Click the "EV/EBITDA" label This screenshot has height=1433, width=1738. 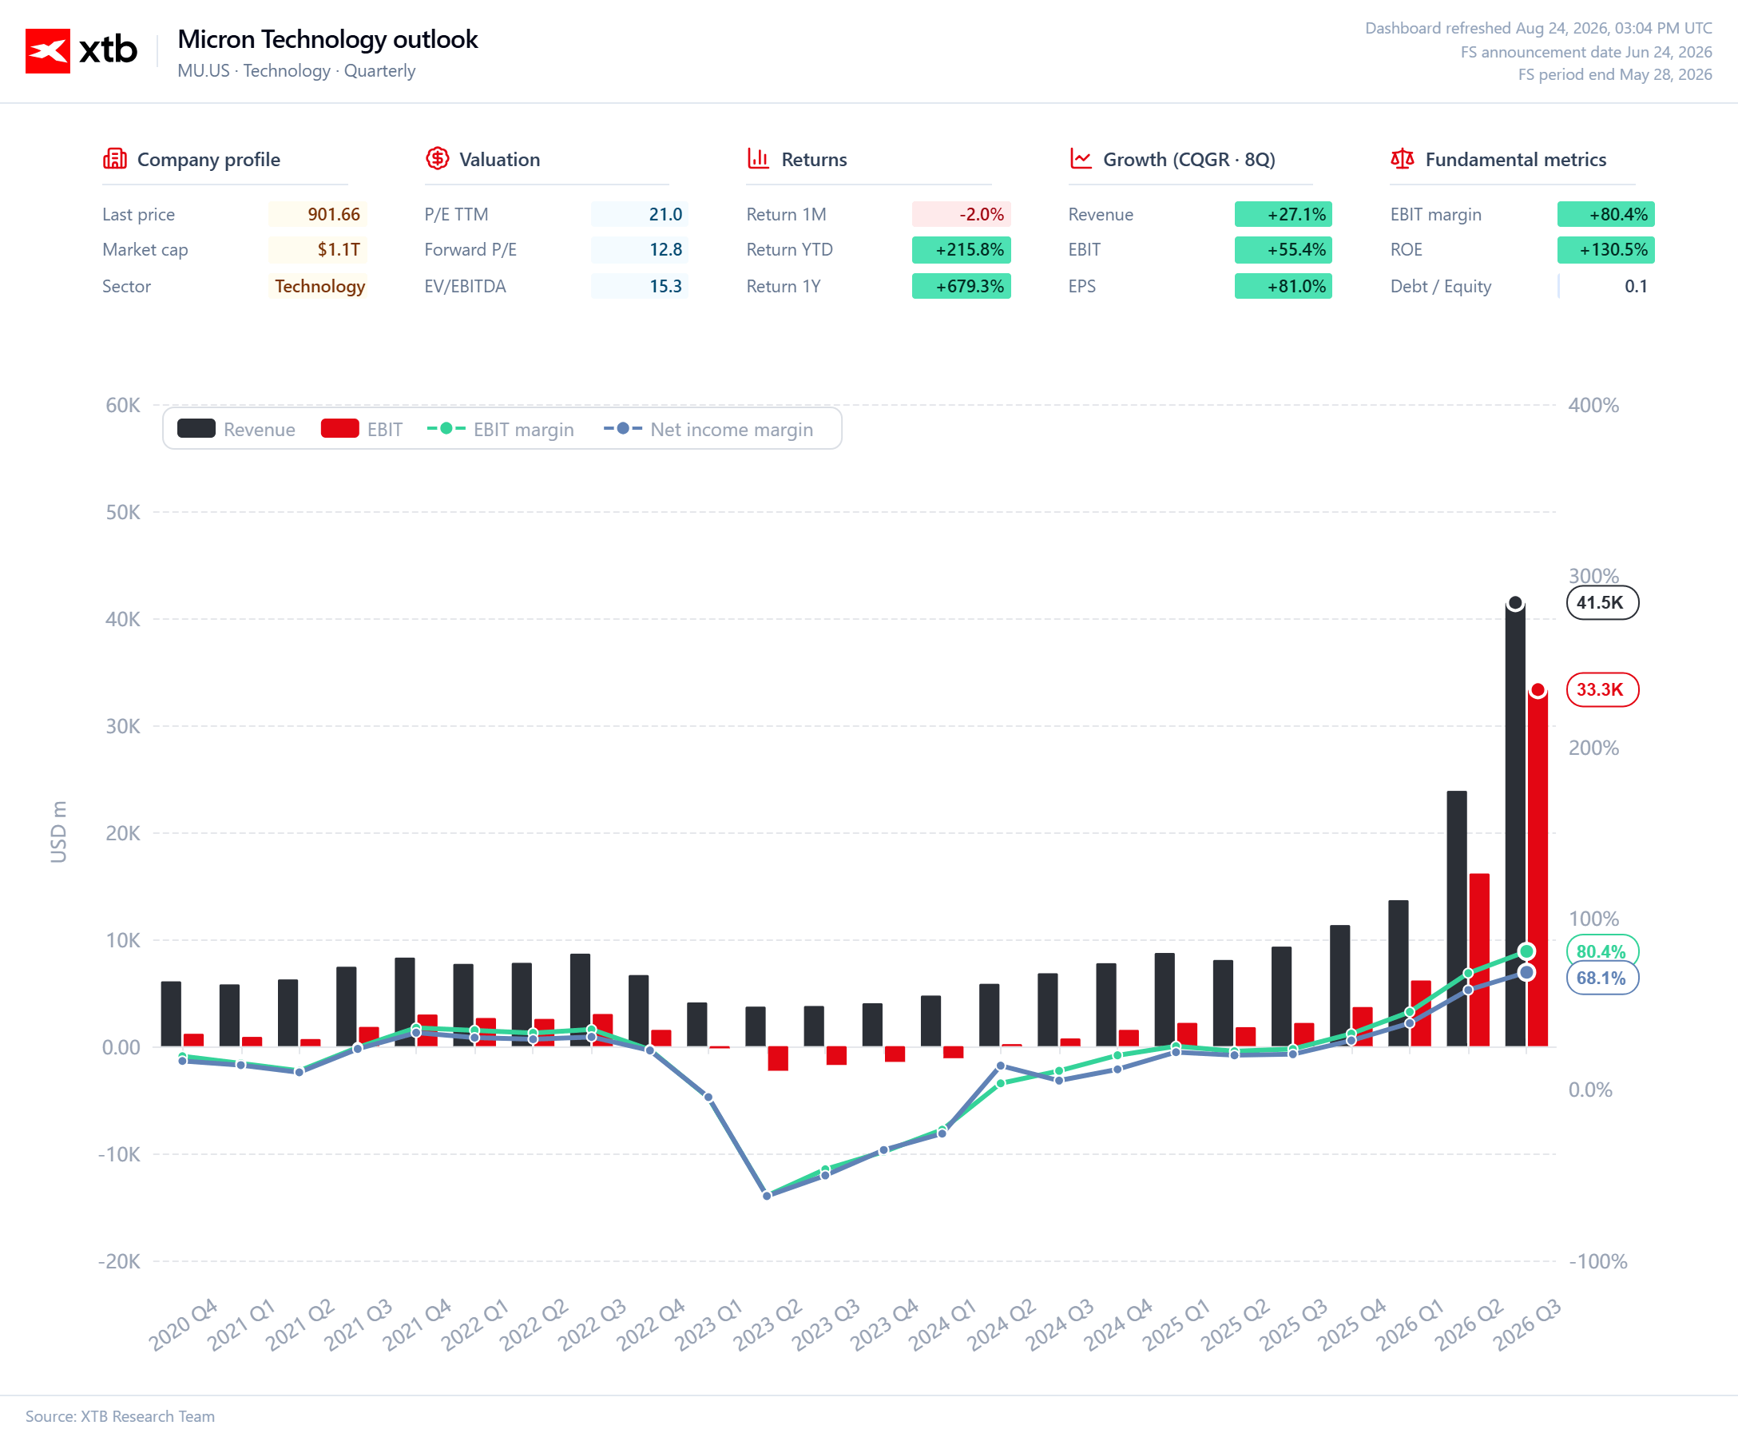pyautogui.click(x=466, y=287)
